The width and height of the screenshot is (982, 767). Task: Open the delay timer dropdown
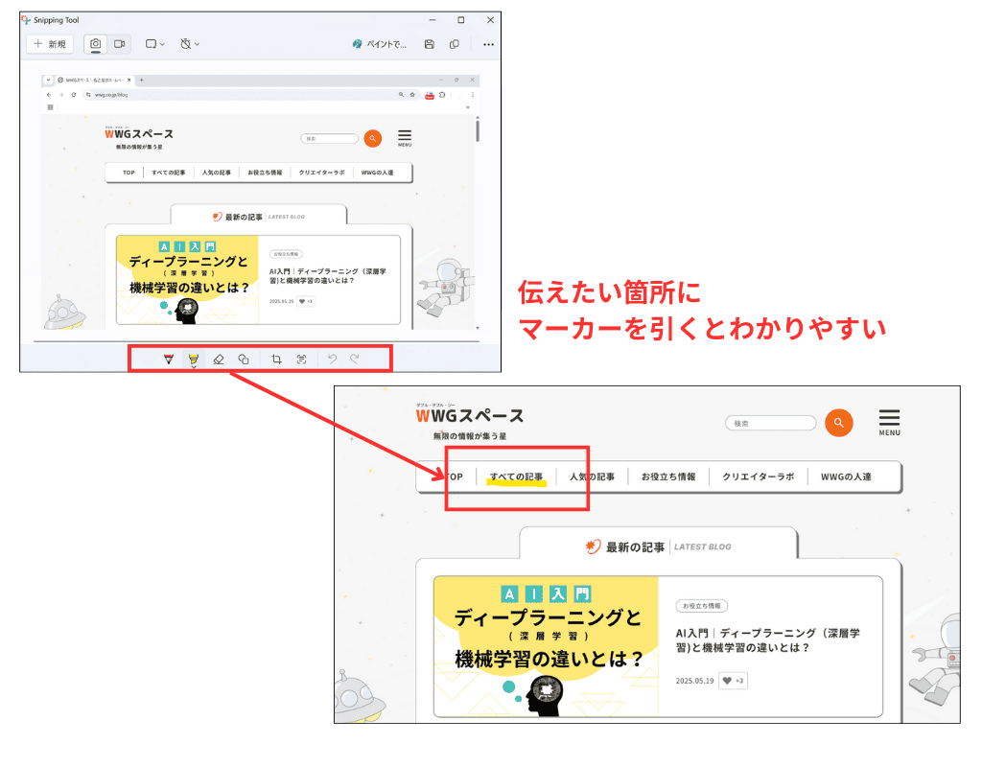tap(191, 44)
